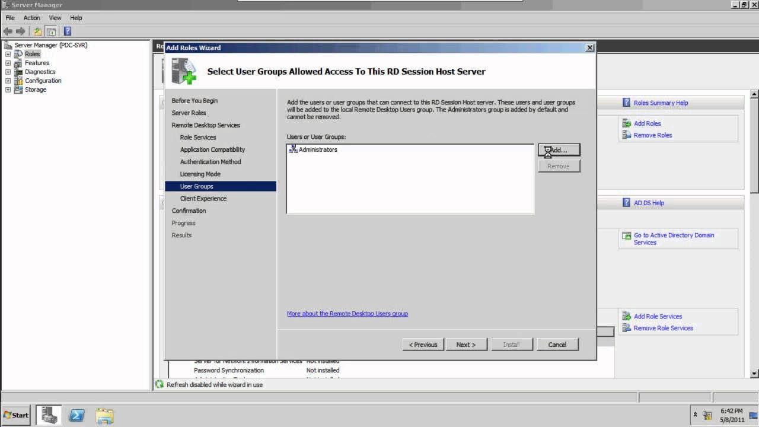
Task: Click the Remove Roles link
Action: pos(653,135)
